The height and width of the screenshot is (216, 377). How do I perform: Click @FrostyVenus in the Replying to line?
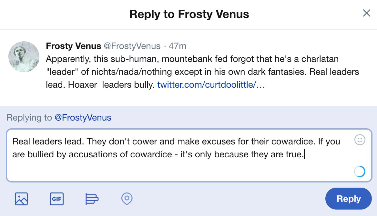(83, 118)
